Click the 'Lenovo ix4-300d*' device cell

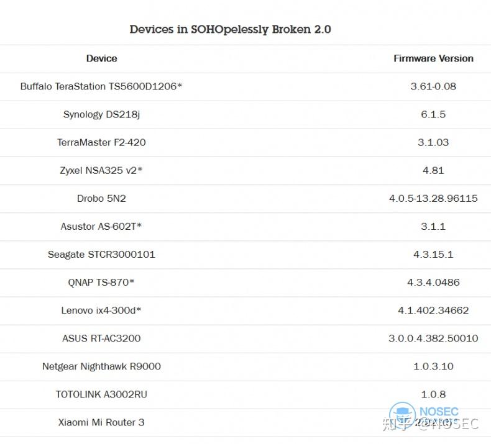[x=101, y=310]
